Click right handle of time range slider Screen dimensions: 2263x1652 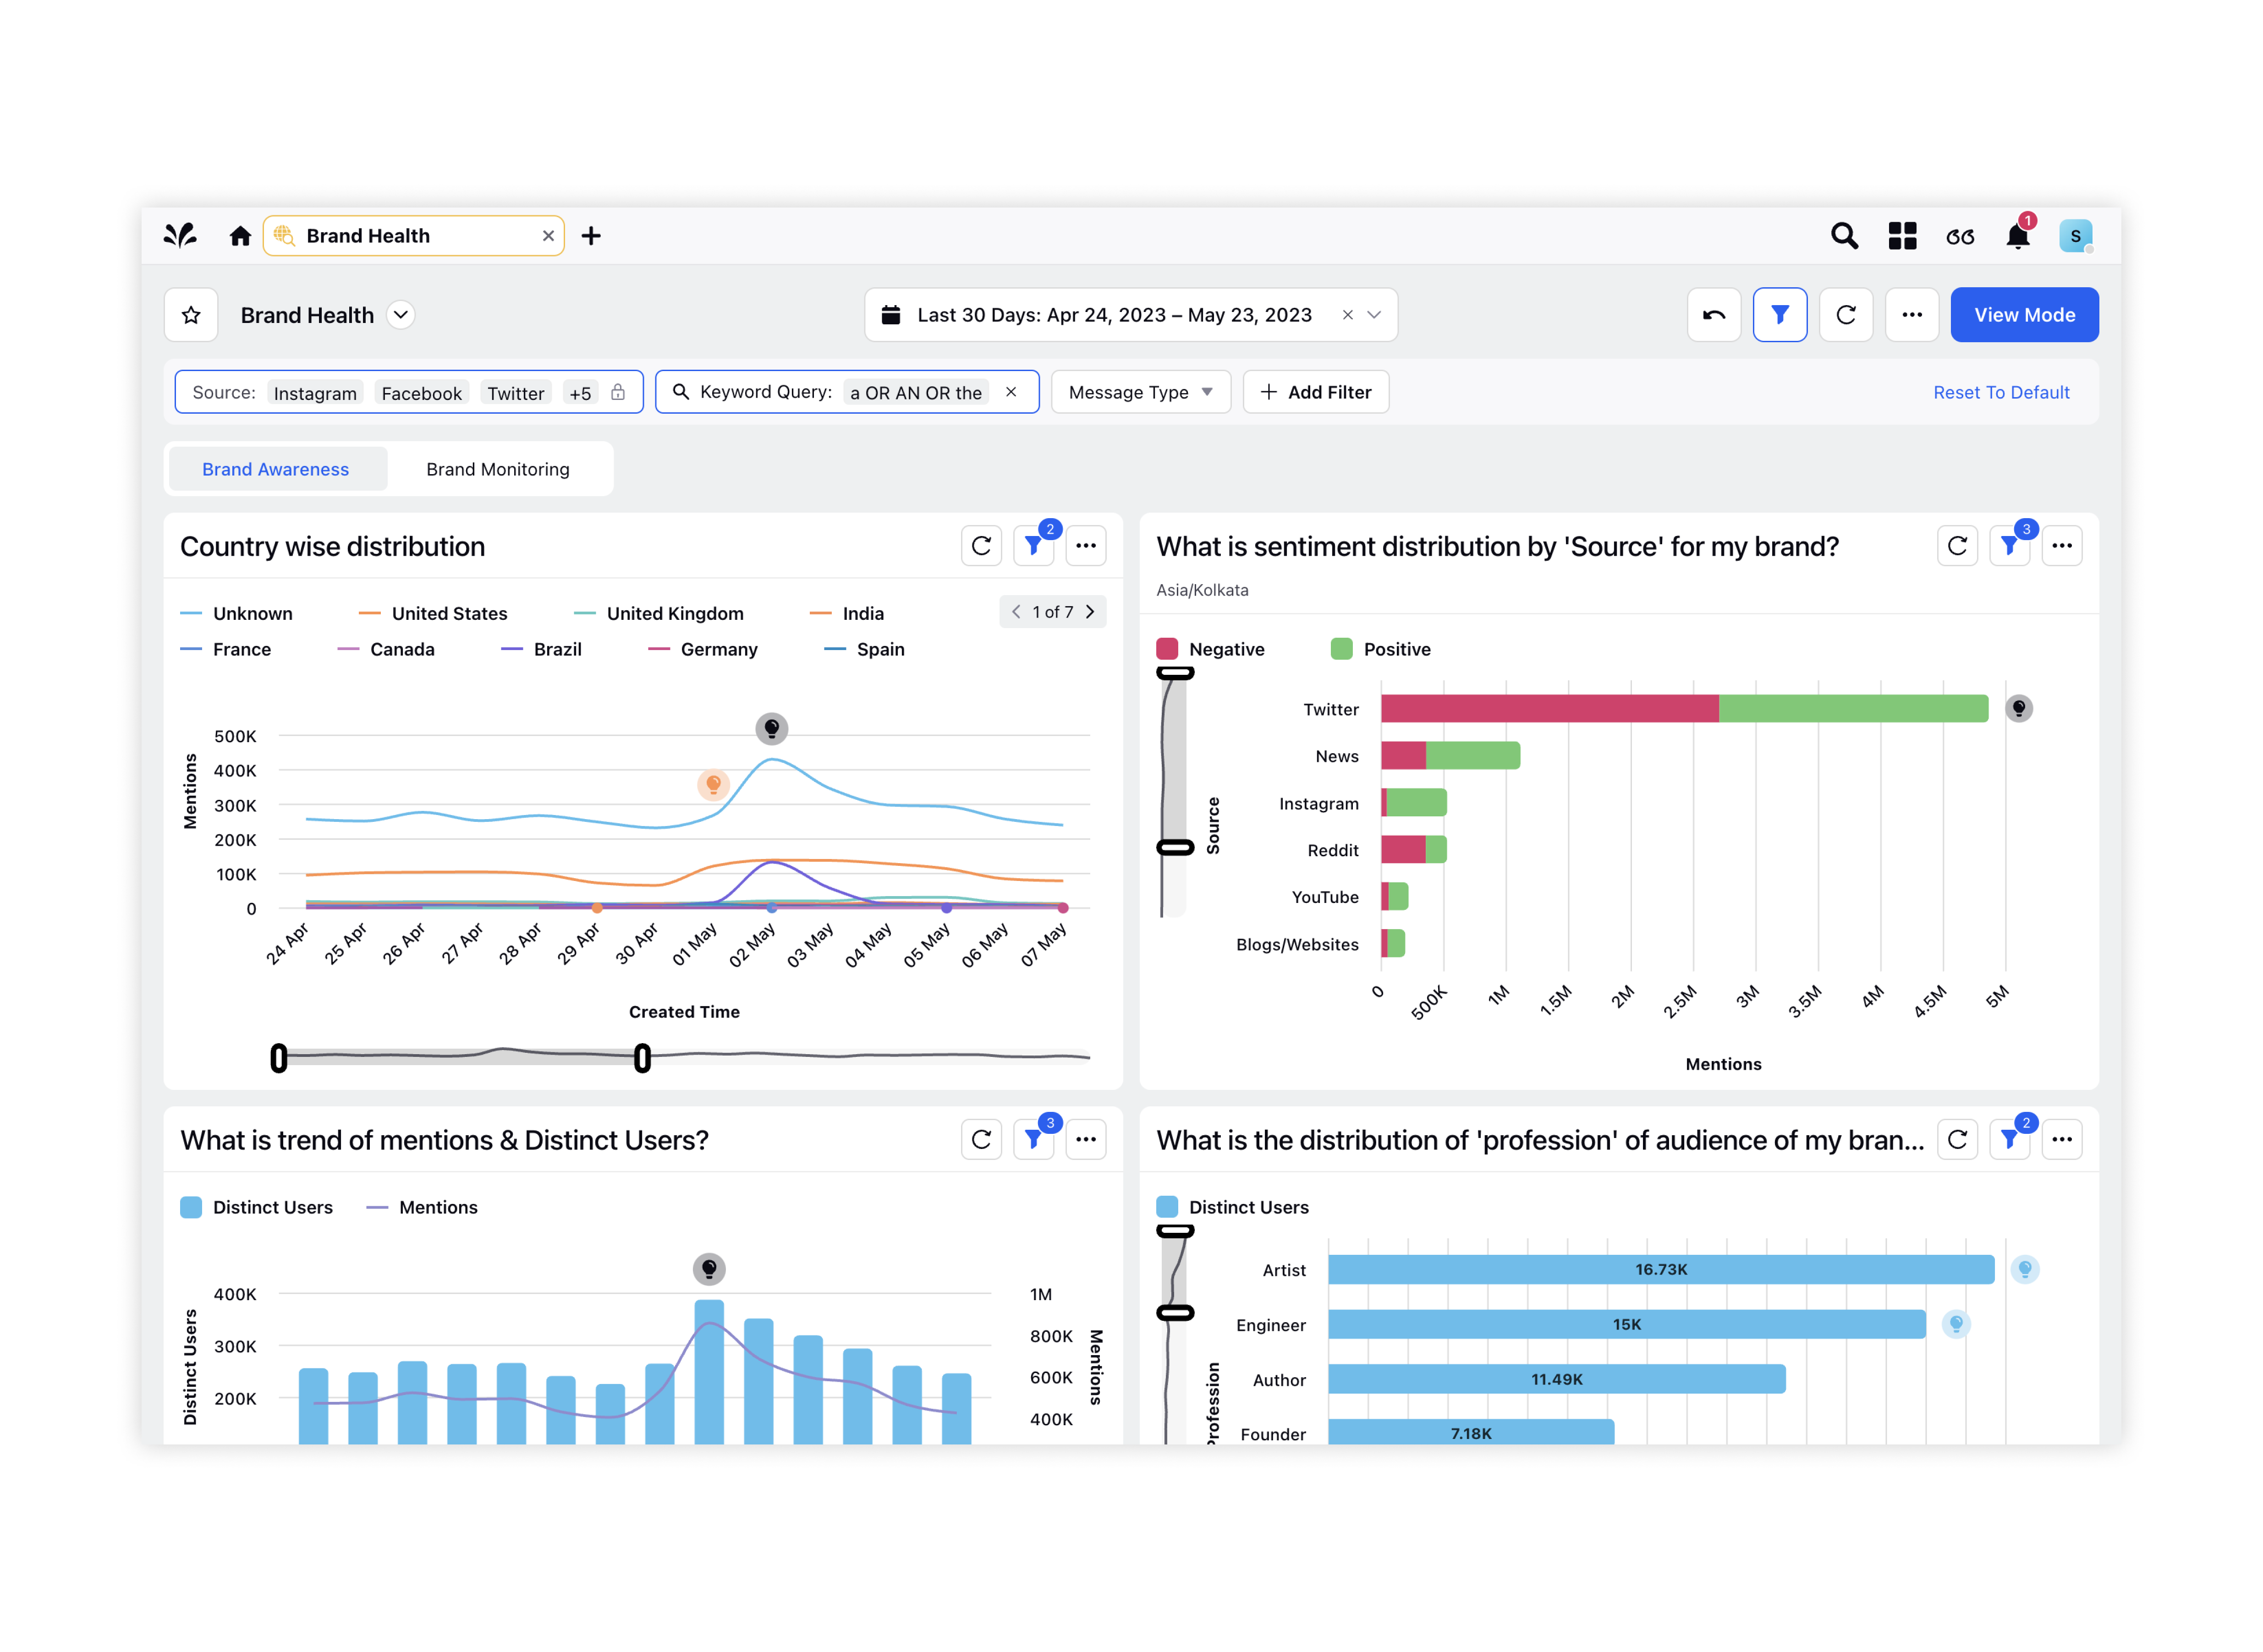[643, 1057]
